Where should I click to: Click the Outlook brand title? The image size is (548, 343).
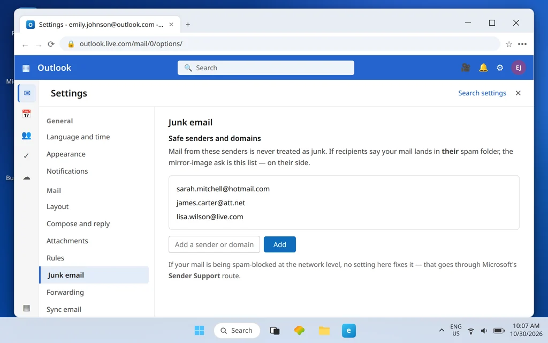point(54,68)
